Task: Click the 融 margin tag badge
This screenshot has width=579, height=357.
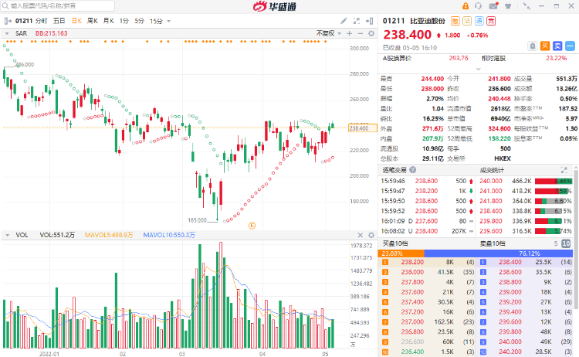Action: point(455,21)
